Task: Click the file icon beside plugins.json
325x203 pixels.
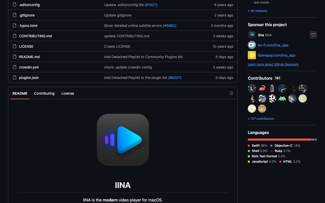Action: pos(14,77)
